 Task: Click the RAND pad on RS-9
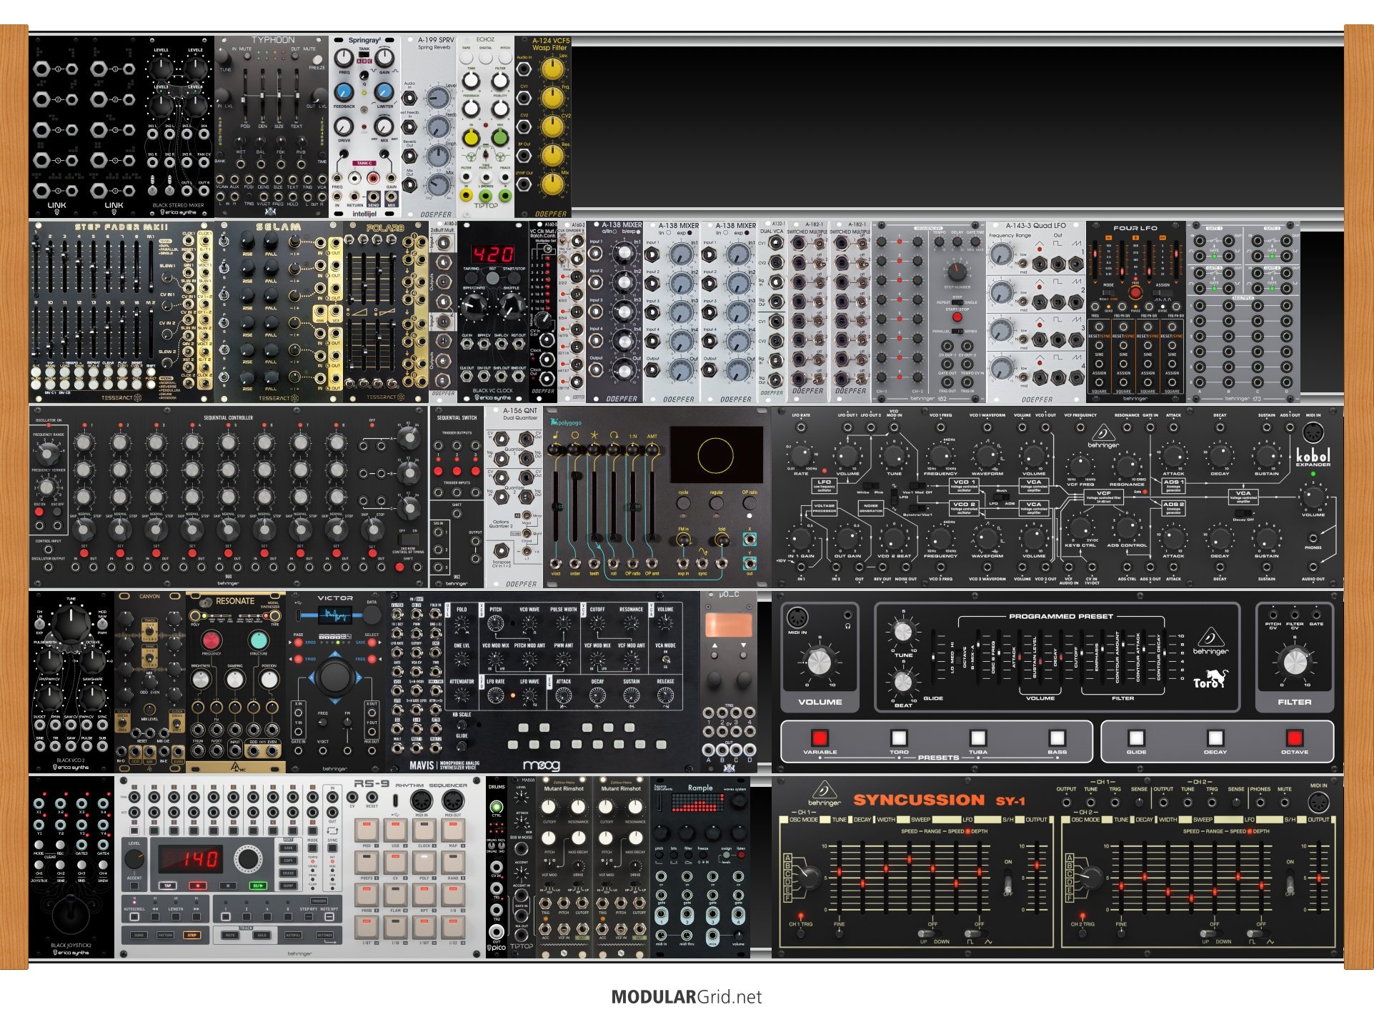453,863
